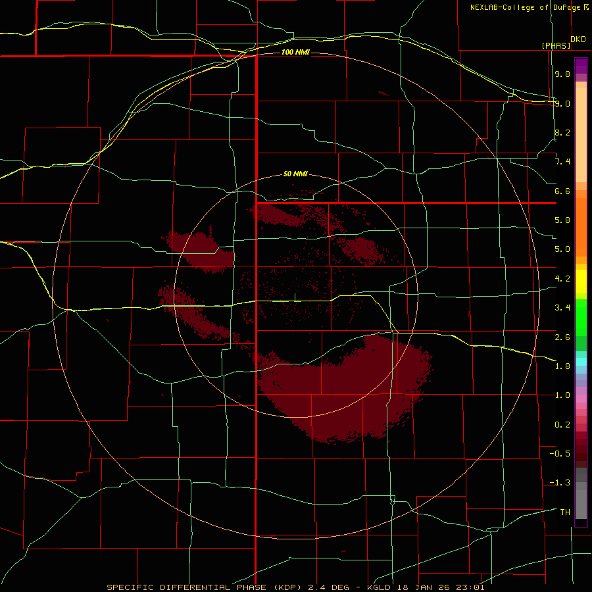
Task: Select the TH threshold label
Action: click(565, 512)
